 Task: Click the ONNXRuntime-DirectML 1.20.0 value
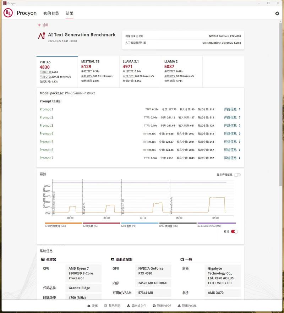tap(222, 43)
